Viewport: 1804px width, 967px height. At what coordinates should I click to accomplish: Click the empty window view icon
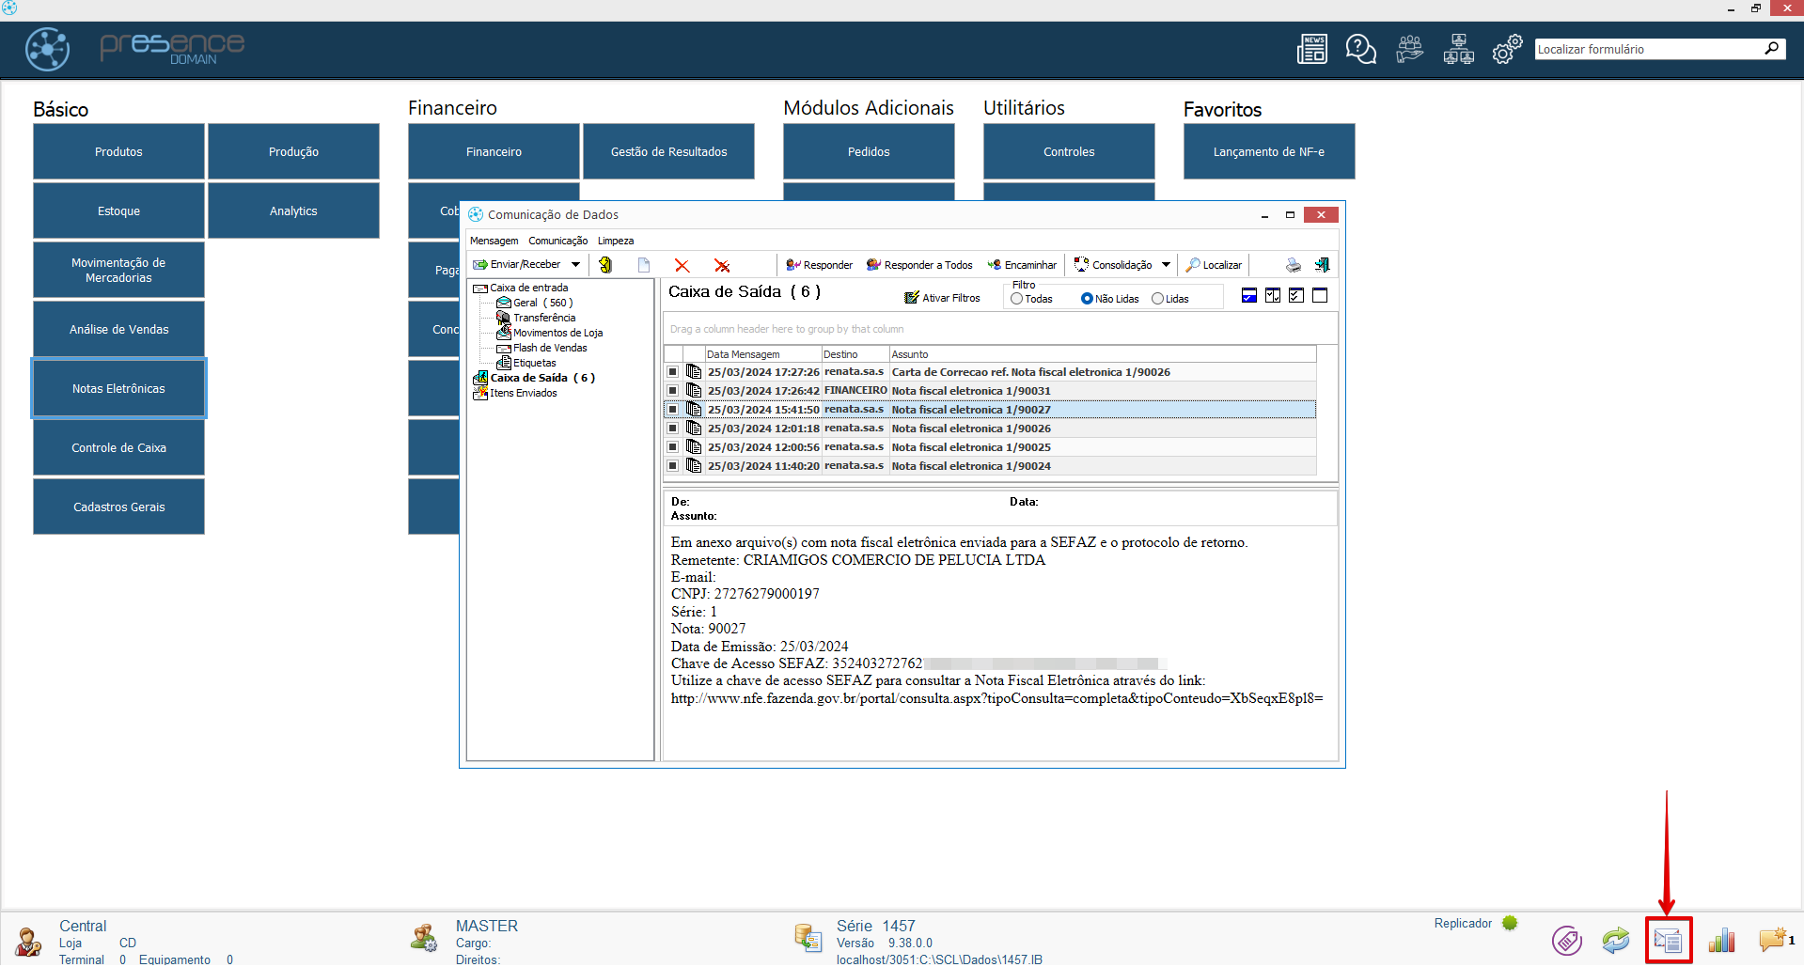(x=1320, y=296)
